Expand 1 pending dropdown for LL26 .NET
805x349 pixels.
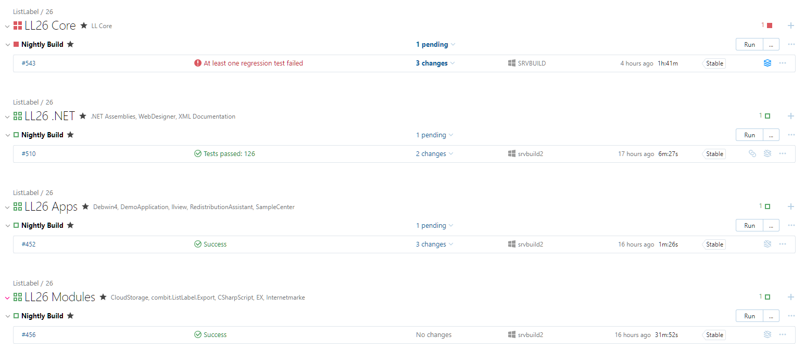[435, 135]
